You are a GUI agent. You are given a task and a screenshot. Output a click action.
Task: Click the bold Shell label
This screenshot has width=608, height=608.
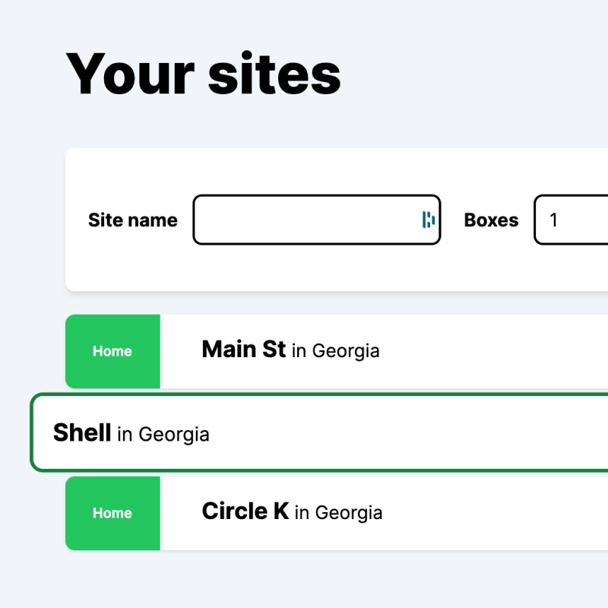(81, 432)
